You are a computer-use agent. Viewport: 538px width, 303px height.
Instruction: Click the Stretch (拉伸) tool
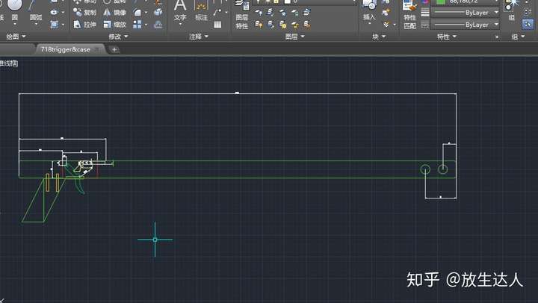click(x=84, y=25)
